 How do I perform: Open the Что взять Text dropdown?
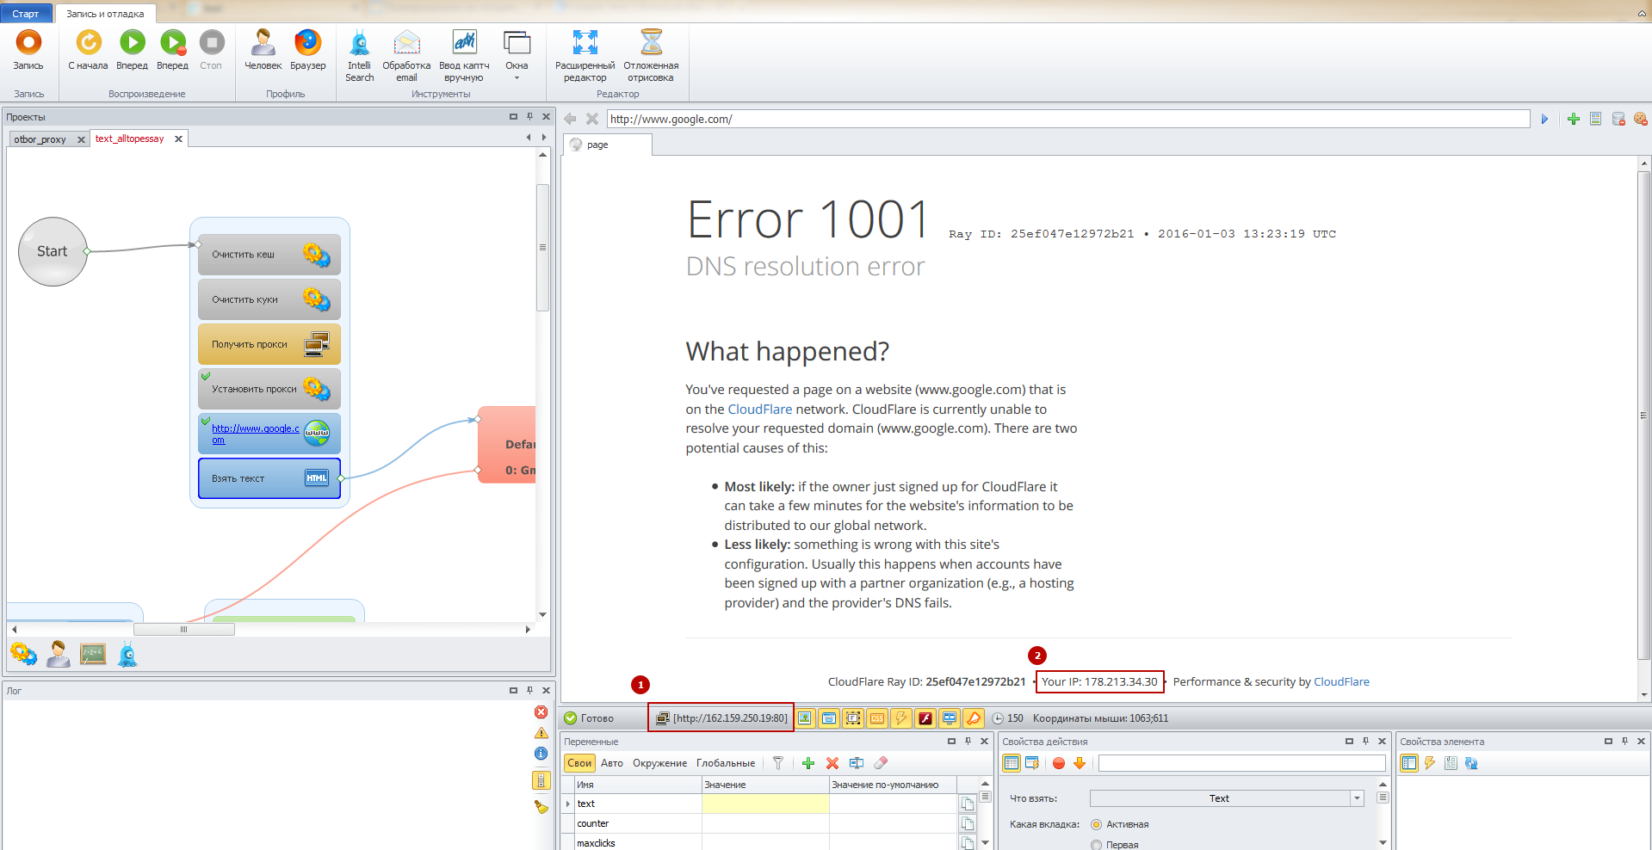1227,798
